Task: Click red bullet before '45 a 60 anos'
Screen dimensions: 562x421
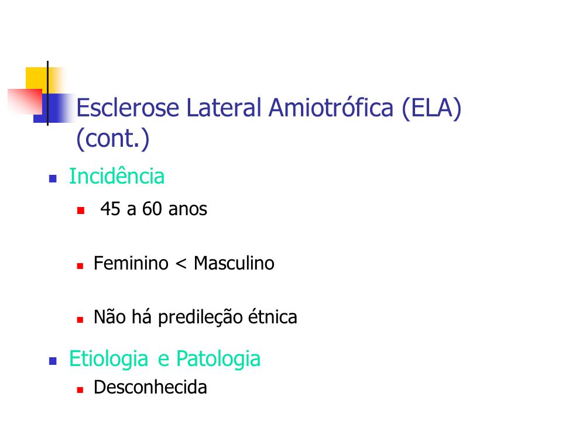Action: tap(81, 210)
